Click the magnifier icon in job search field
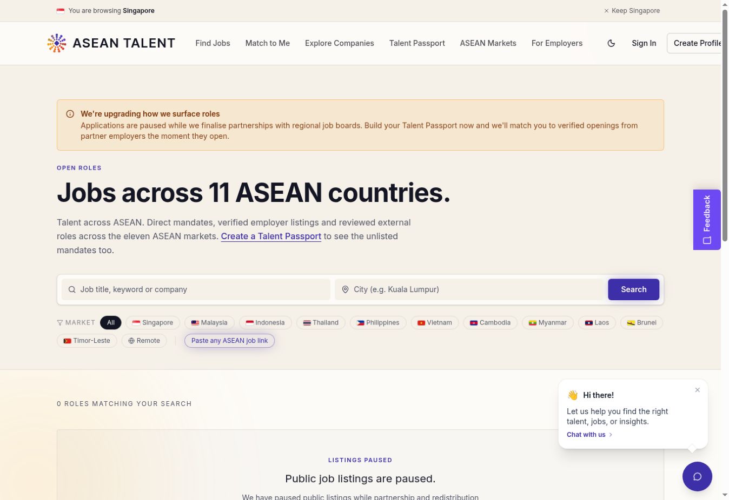 pos(72,289)
